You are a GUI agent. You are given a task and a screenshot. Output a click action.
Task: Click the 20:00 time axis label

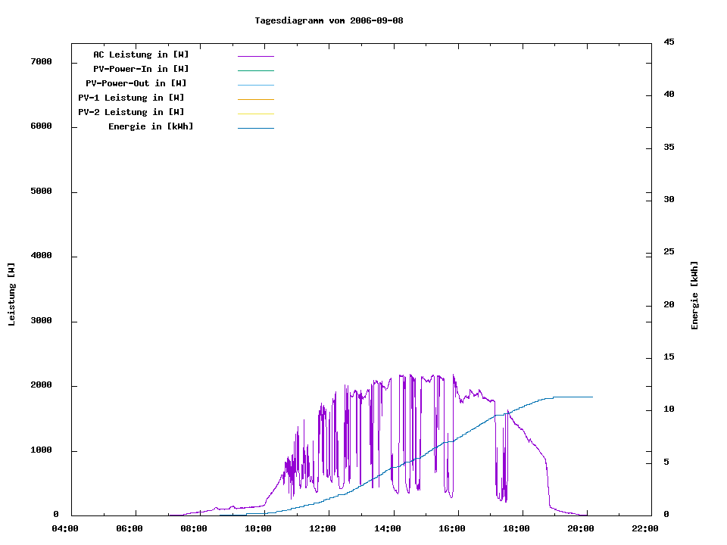pyautogui.click(x=581, y=528)
